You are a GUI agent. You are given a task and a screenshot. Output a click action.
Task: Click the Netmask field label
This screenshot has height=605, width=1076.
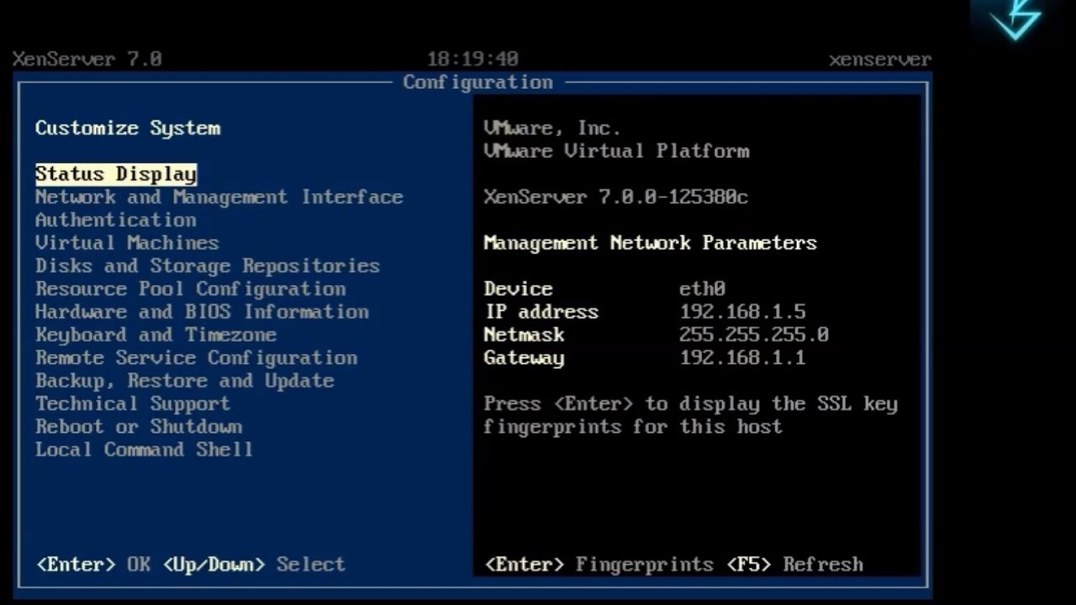(x=524, y=335)
